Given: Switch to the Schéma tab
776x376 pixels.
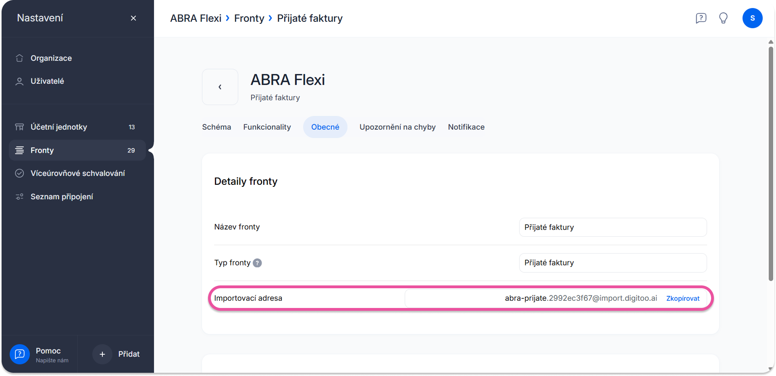Looking at the screenshot, I should pyautogui.click(x=216, y=127).
